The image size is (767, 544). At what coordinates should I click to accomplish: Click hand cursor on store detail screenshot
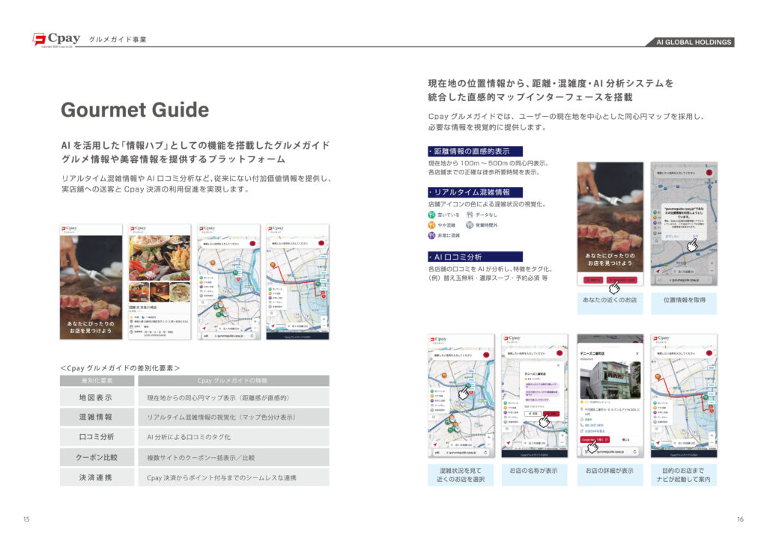coord(593,446)
